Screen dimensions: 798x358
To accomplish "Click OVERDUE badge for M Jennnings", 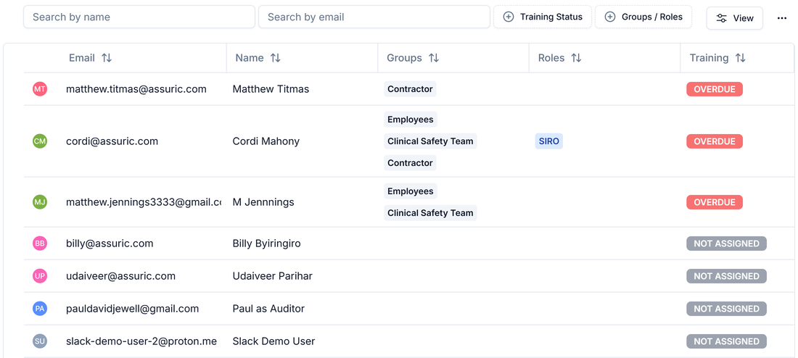I will (x=715, y=202).
